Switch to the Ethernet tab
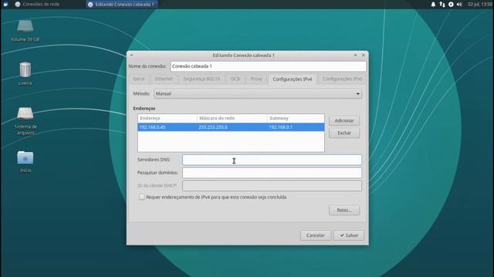The image size is (494, 277). click(164, 78)
